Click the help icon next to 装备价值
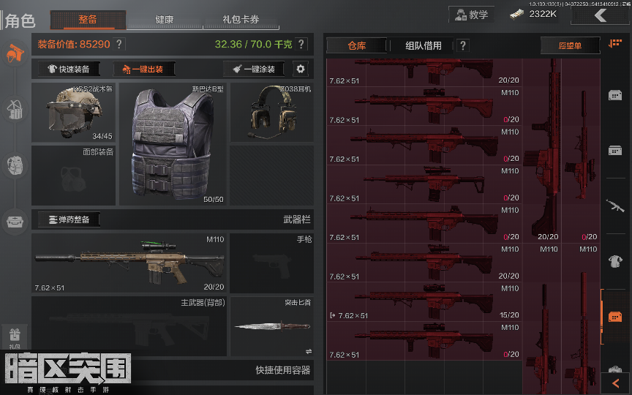632x395 pixels. pyautogui.click(x=119, y=44)
